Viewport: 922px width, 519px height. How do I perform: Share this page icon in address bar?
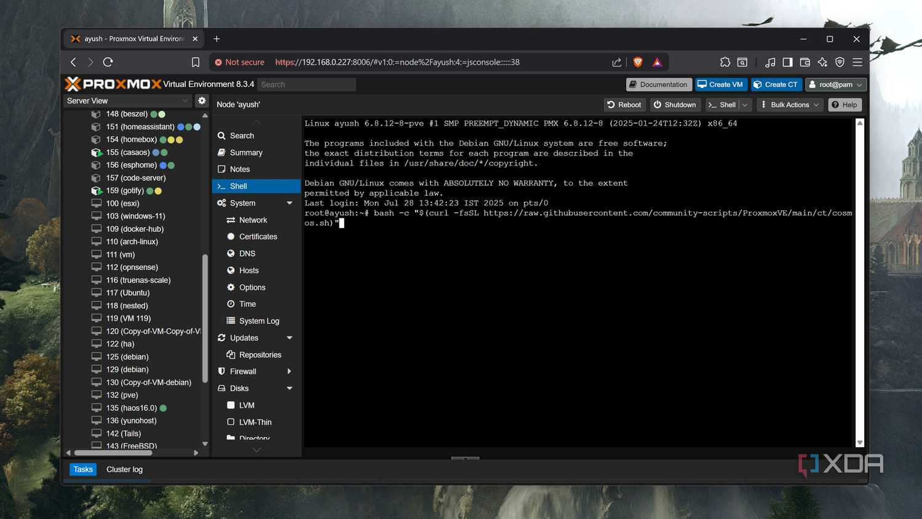coord(617,62)
